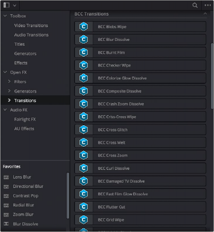Open the Titles category

tap(19, 44)
